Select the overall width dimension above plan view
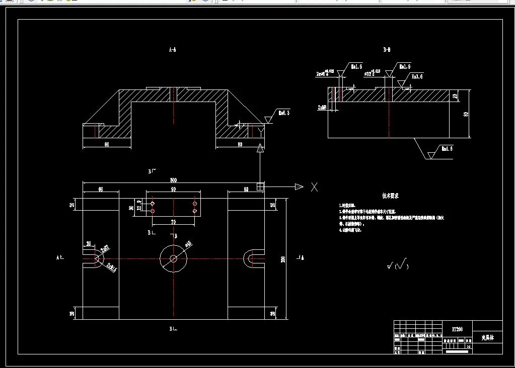The image size is (515, 368). [x=173, y=180]
